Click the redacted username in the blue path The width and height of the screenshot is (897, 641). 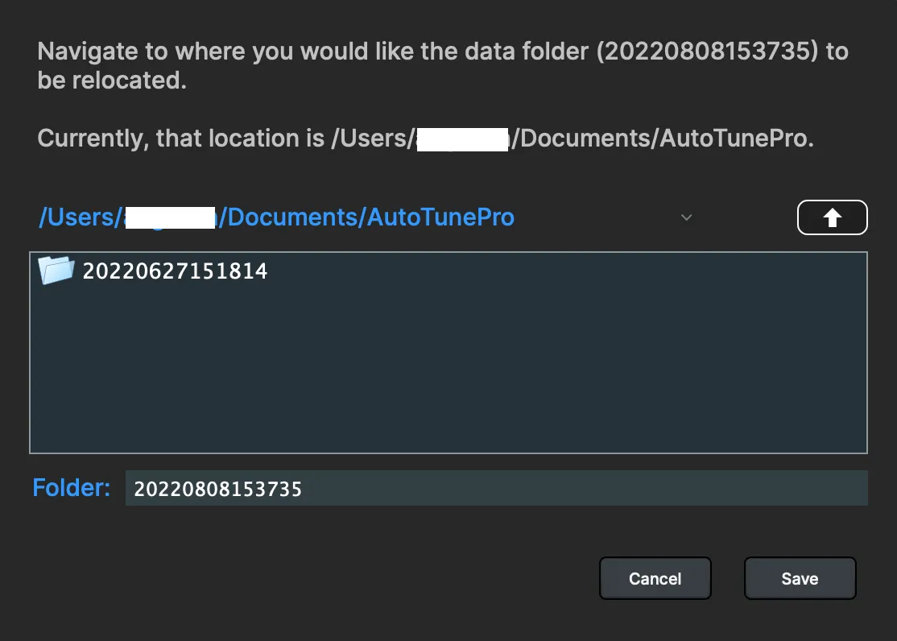click(170, 217)
